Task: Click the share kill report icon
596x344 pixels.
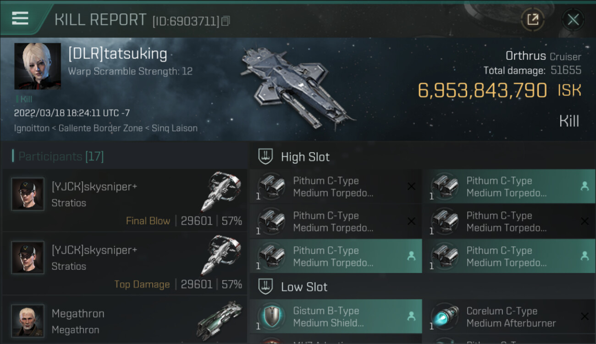Action: pyautogui.click(x=533, y=19)
